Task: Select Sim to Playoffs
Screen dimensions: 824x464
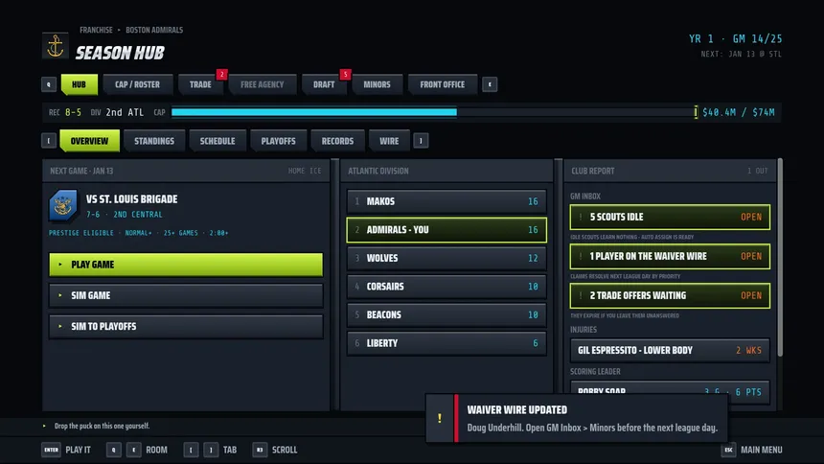Action: [x=186, y=326]
